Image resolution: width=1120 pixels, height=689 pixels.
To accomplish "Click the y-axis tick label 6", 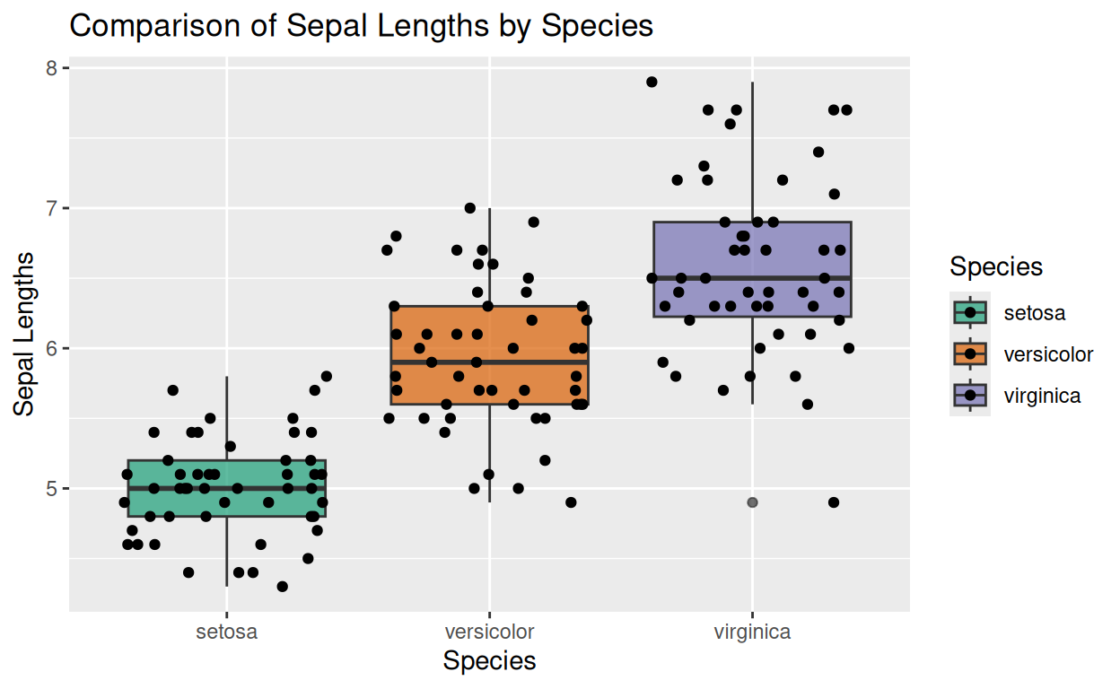I will coord(53,349).
